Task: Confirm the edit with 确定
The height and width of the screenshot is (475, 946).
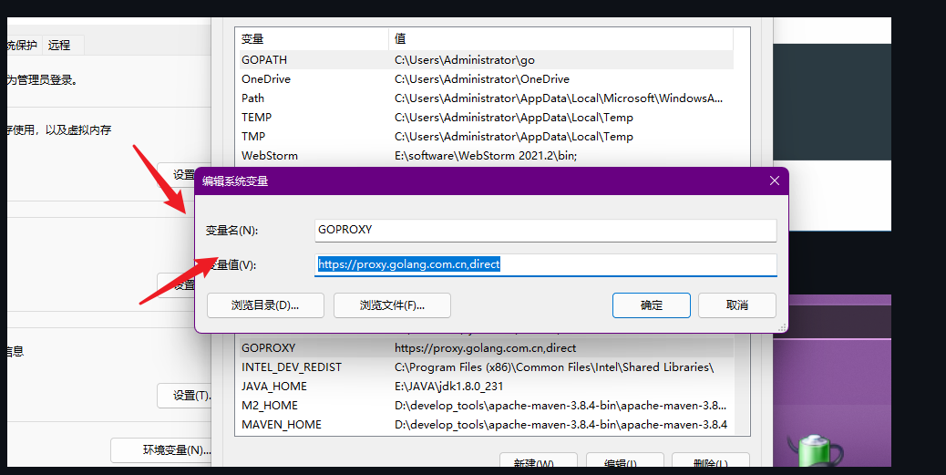Action: pyautogui.click(x=652, y=305)
